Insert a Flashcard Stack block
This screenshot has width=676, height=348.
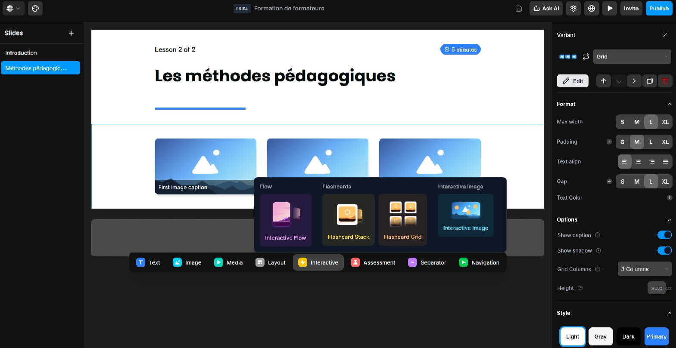coord(349,220)
